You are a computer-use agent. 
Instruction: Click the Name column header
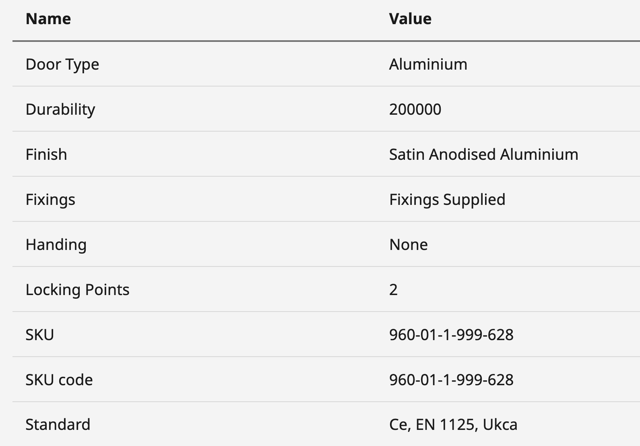48,19
